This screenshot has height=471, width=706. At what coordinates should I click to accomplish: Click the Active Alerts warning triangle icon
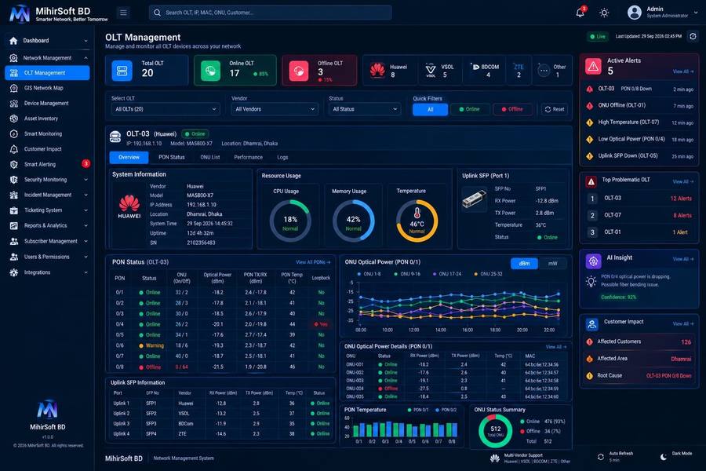(594, 66)
